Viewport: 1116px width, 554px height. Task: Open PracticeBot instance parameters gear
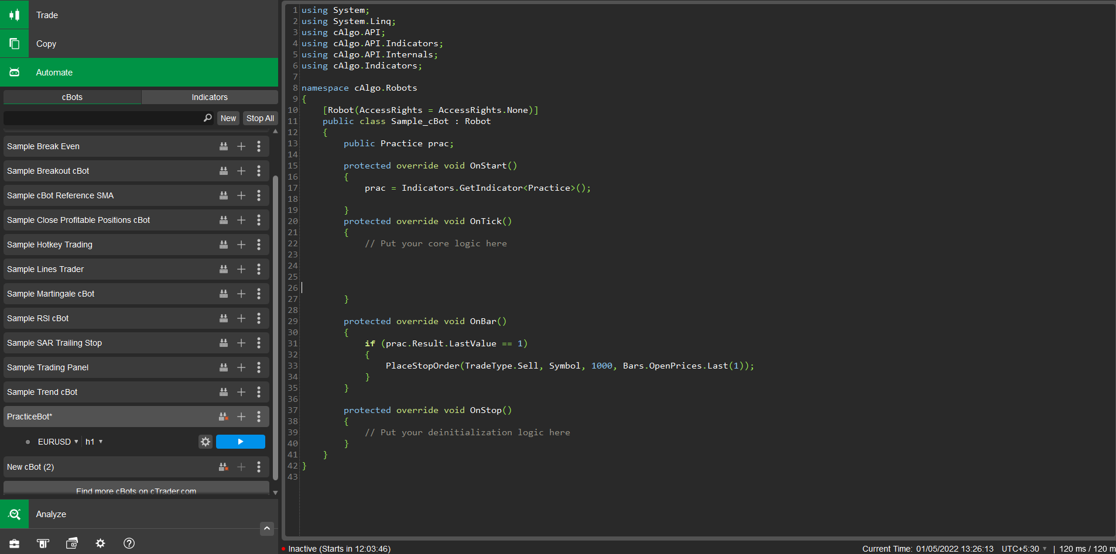coord(205,442)
